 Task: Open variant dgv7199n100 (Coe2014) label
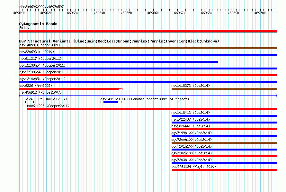pyautogui.click(x=192, y=133)
